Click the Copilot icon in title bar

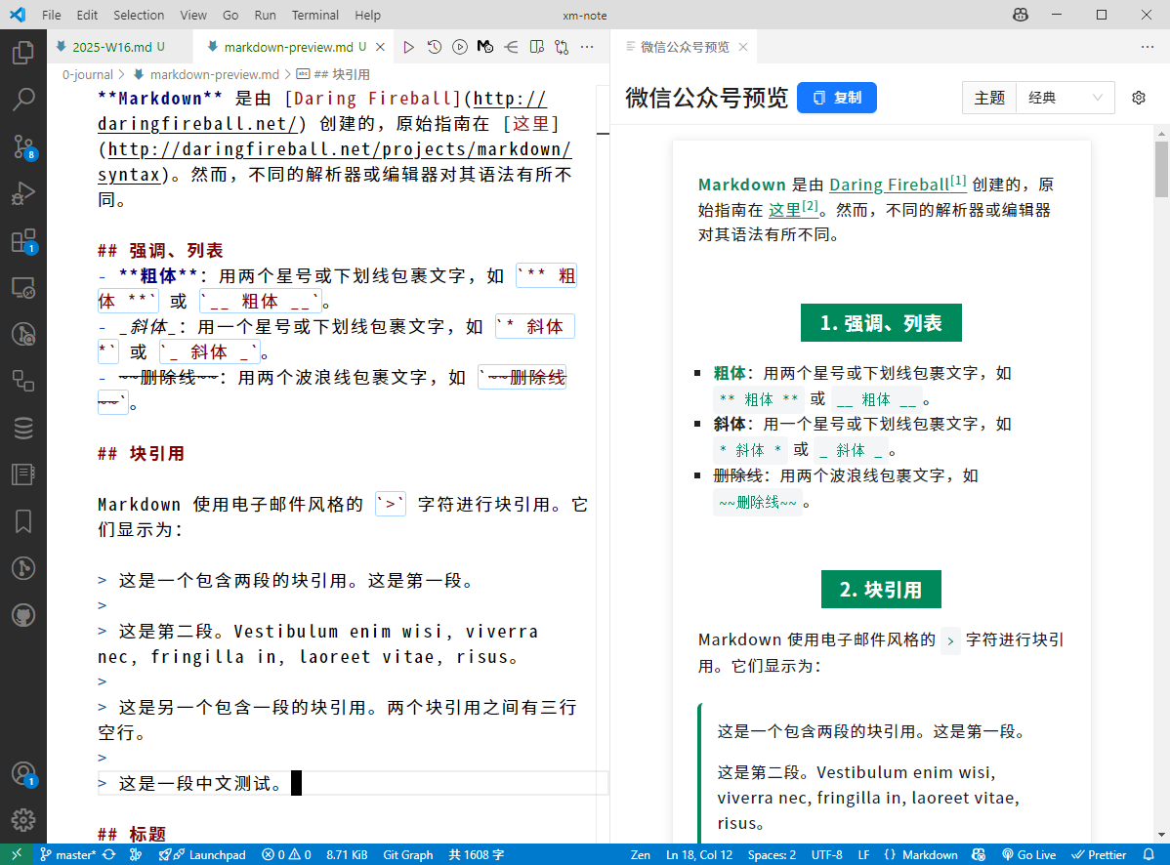click(1020, 15)
